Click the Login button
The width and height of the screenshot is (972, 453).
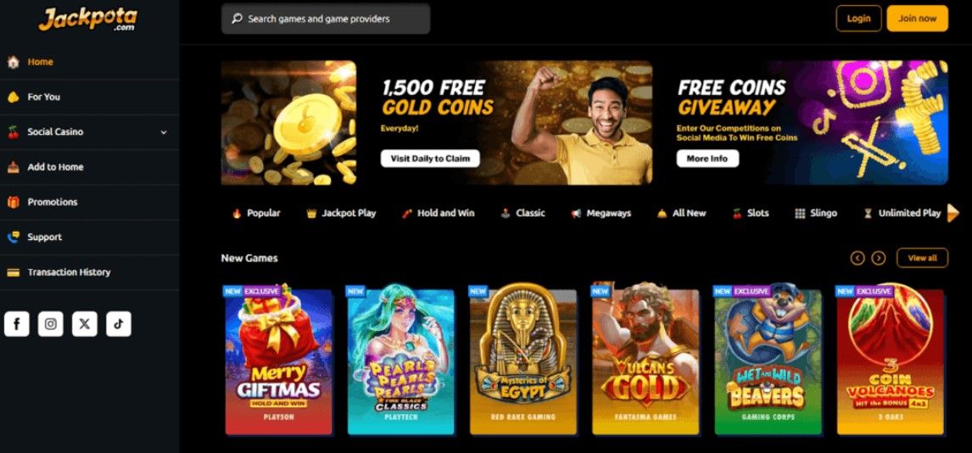point(858,19)
